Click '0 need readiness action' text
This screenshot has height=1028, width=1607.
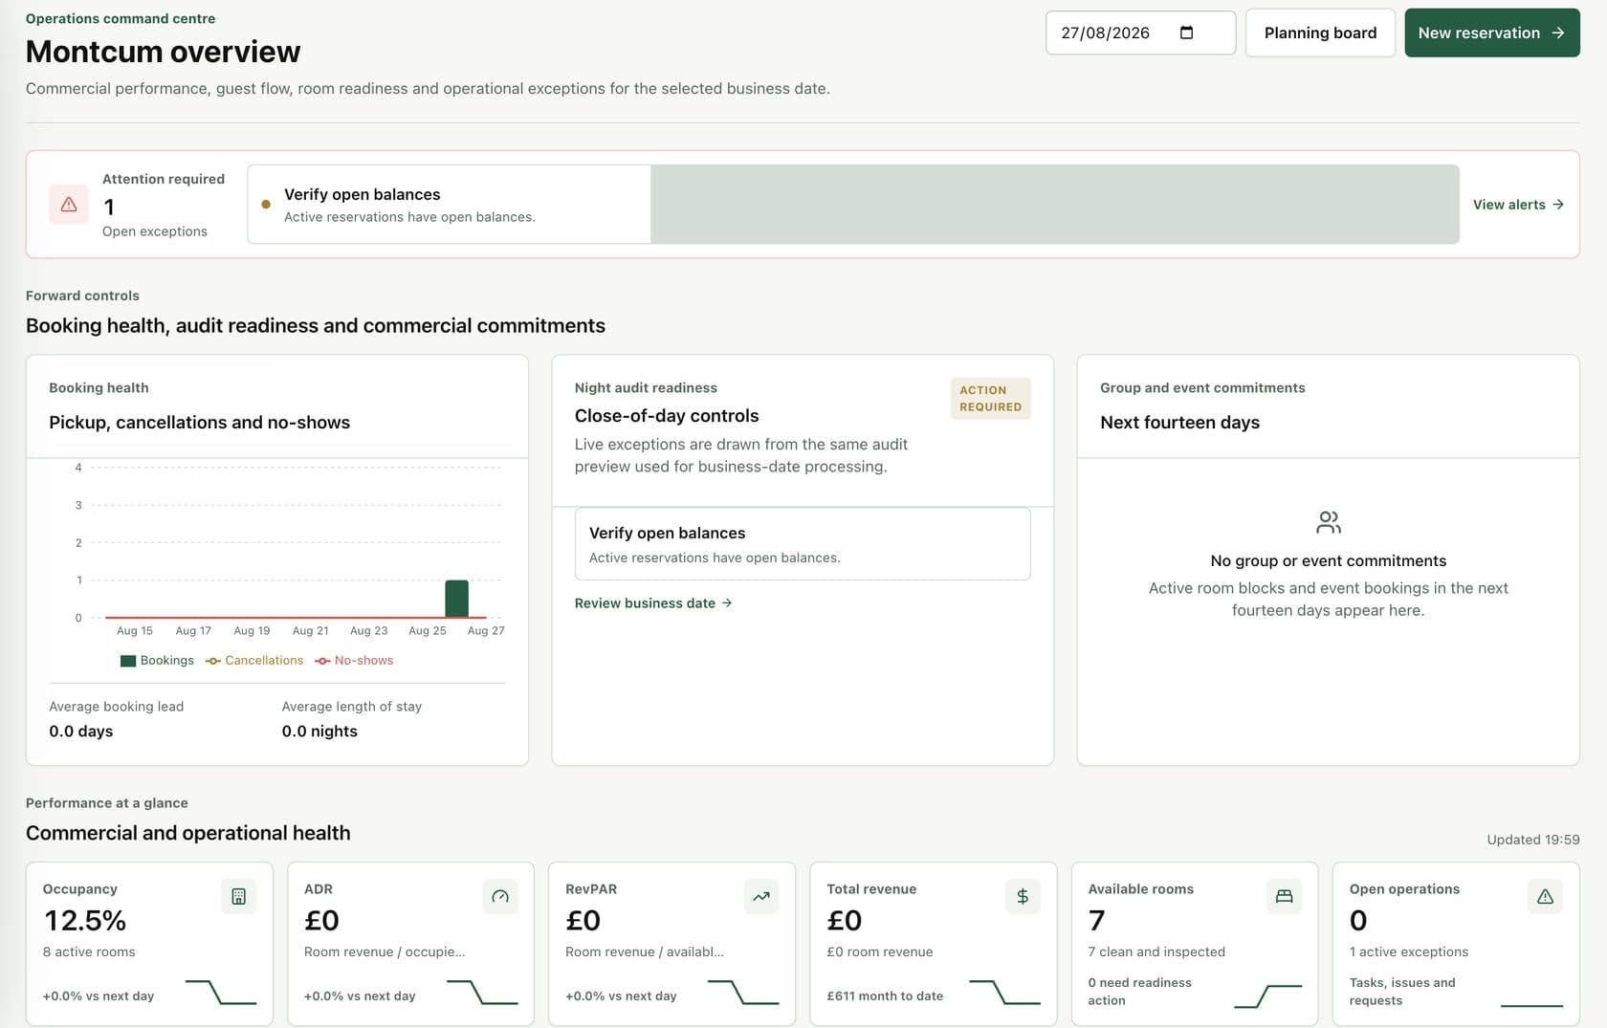pyautogui.click(x=1140, y=992)
